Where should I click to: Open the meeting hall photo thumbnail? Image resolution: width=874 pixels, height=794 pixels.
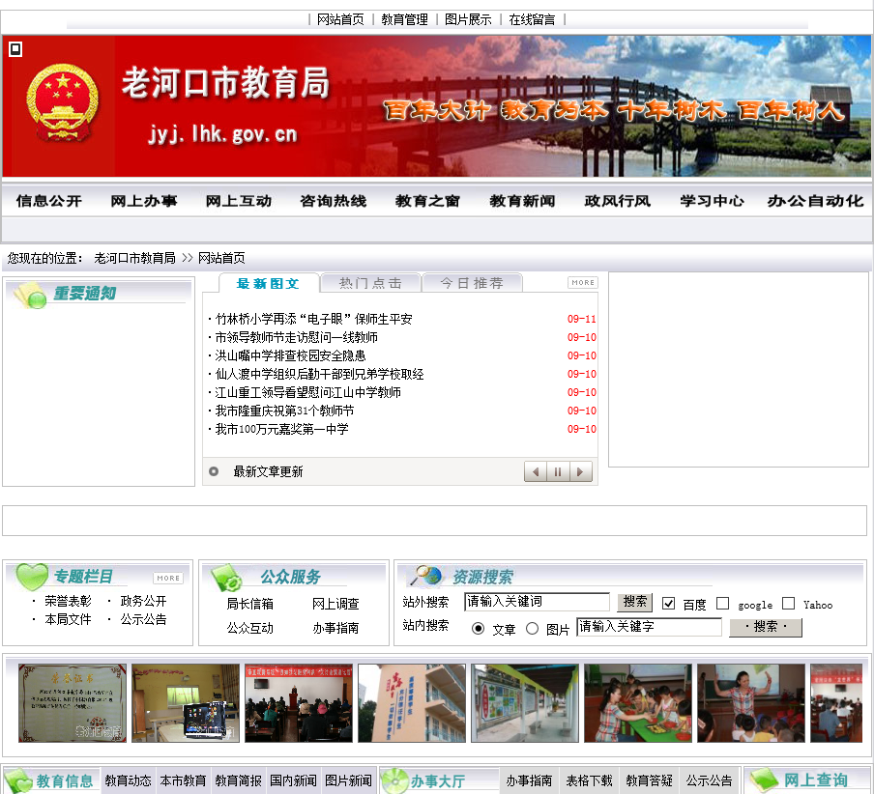299,703
